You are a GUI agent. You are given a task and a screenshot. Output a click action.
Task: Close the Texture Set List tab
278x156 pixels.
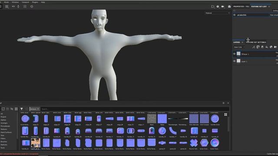pos(269,6)
